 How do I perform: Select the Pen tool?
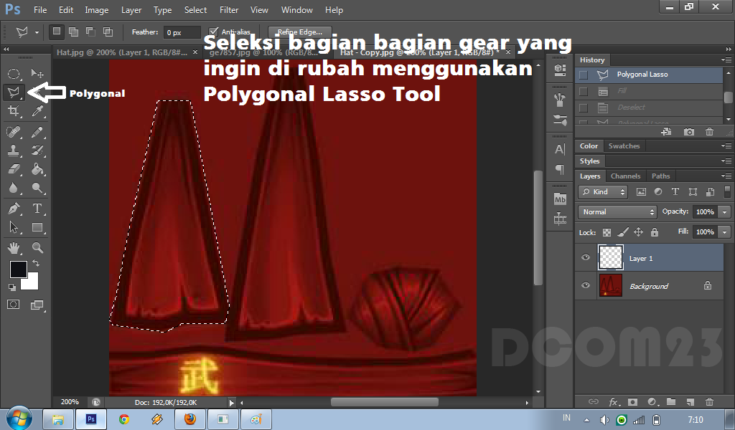click(x=14, y=209)
